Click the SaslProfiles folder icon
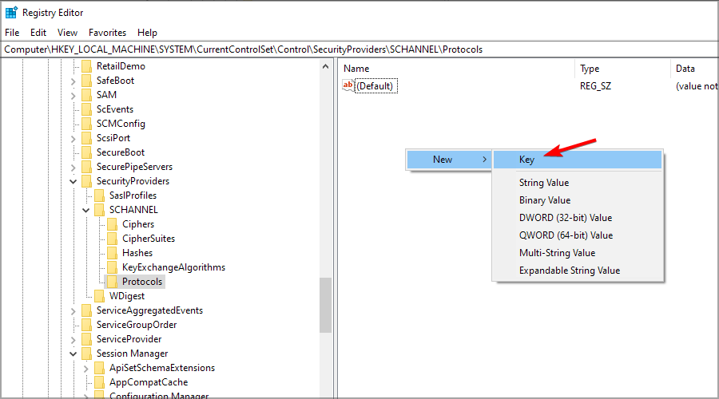This screenshot has width=719, height=399. tap(100, 196)
